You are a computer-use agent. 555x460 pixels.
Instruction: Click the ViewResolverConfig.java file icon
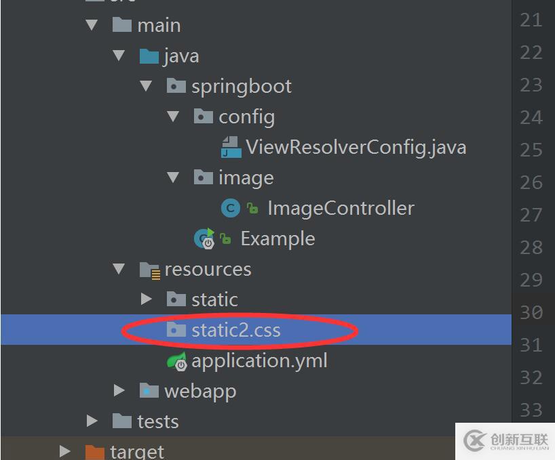click(231, 146)
